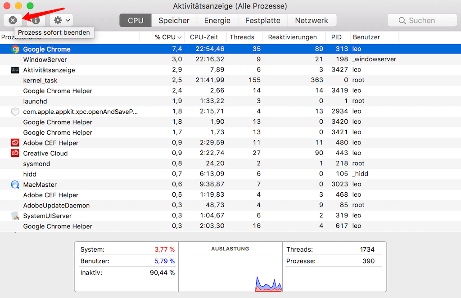This screenshot has width=461, height=298.
Task: Select the sysmond process
Action: pyautogui.click(x=36, y=164)
